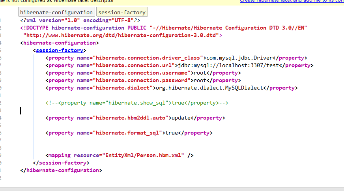Click the hibernate.dialect attribute value

[x=123, y=88]
